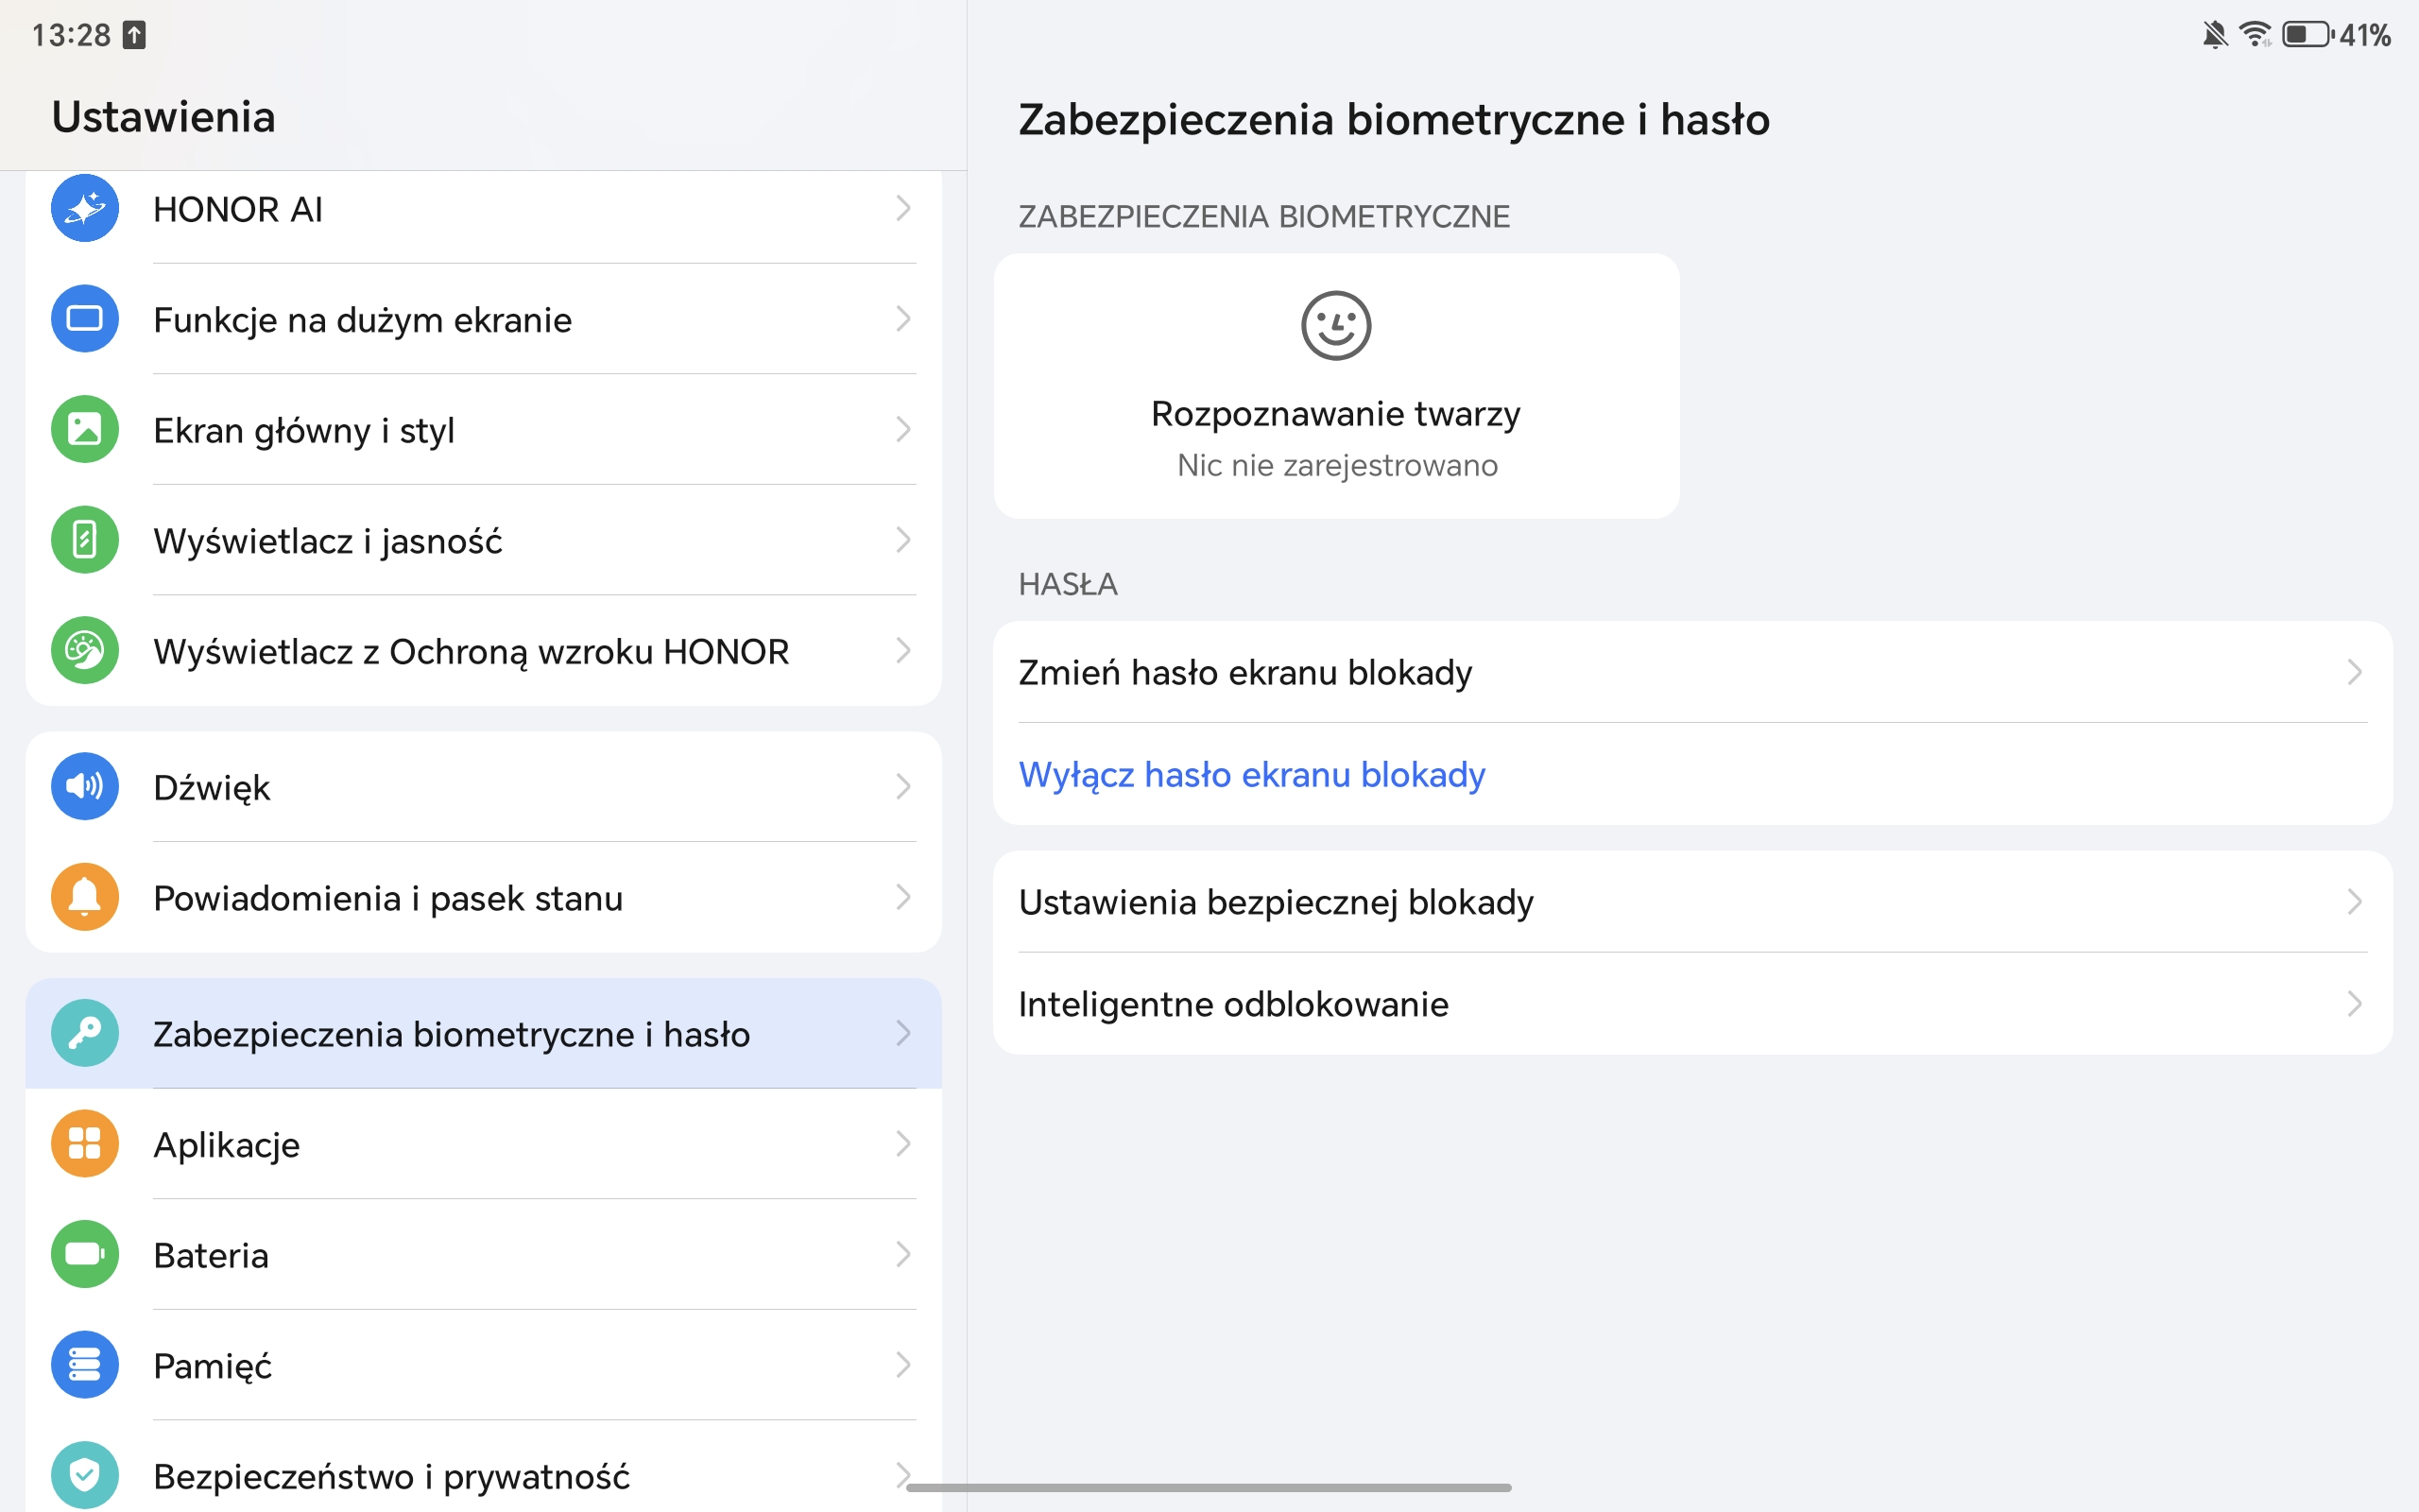Tap the muted notifications status icon
Viewport: 2419px width, 1512px height.
click(x=2214, y=35)
